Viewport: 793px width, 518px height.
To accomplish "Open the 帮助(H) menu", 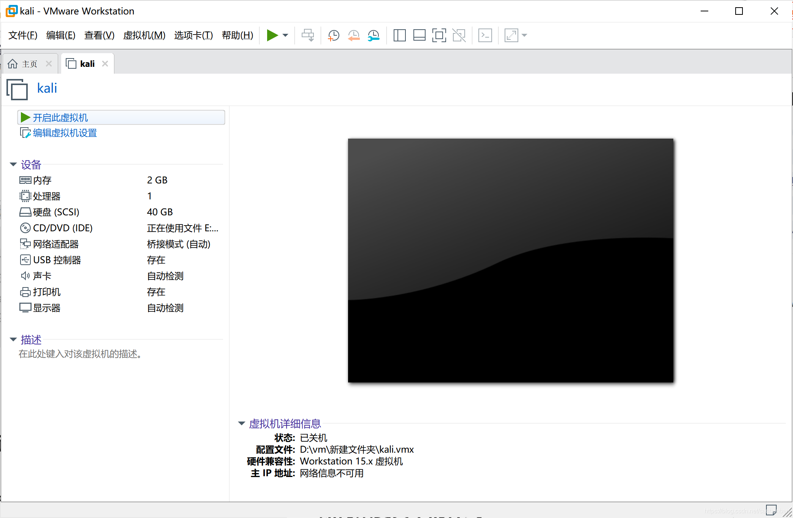I will tap(237, 35).
